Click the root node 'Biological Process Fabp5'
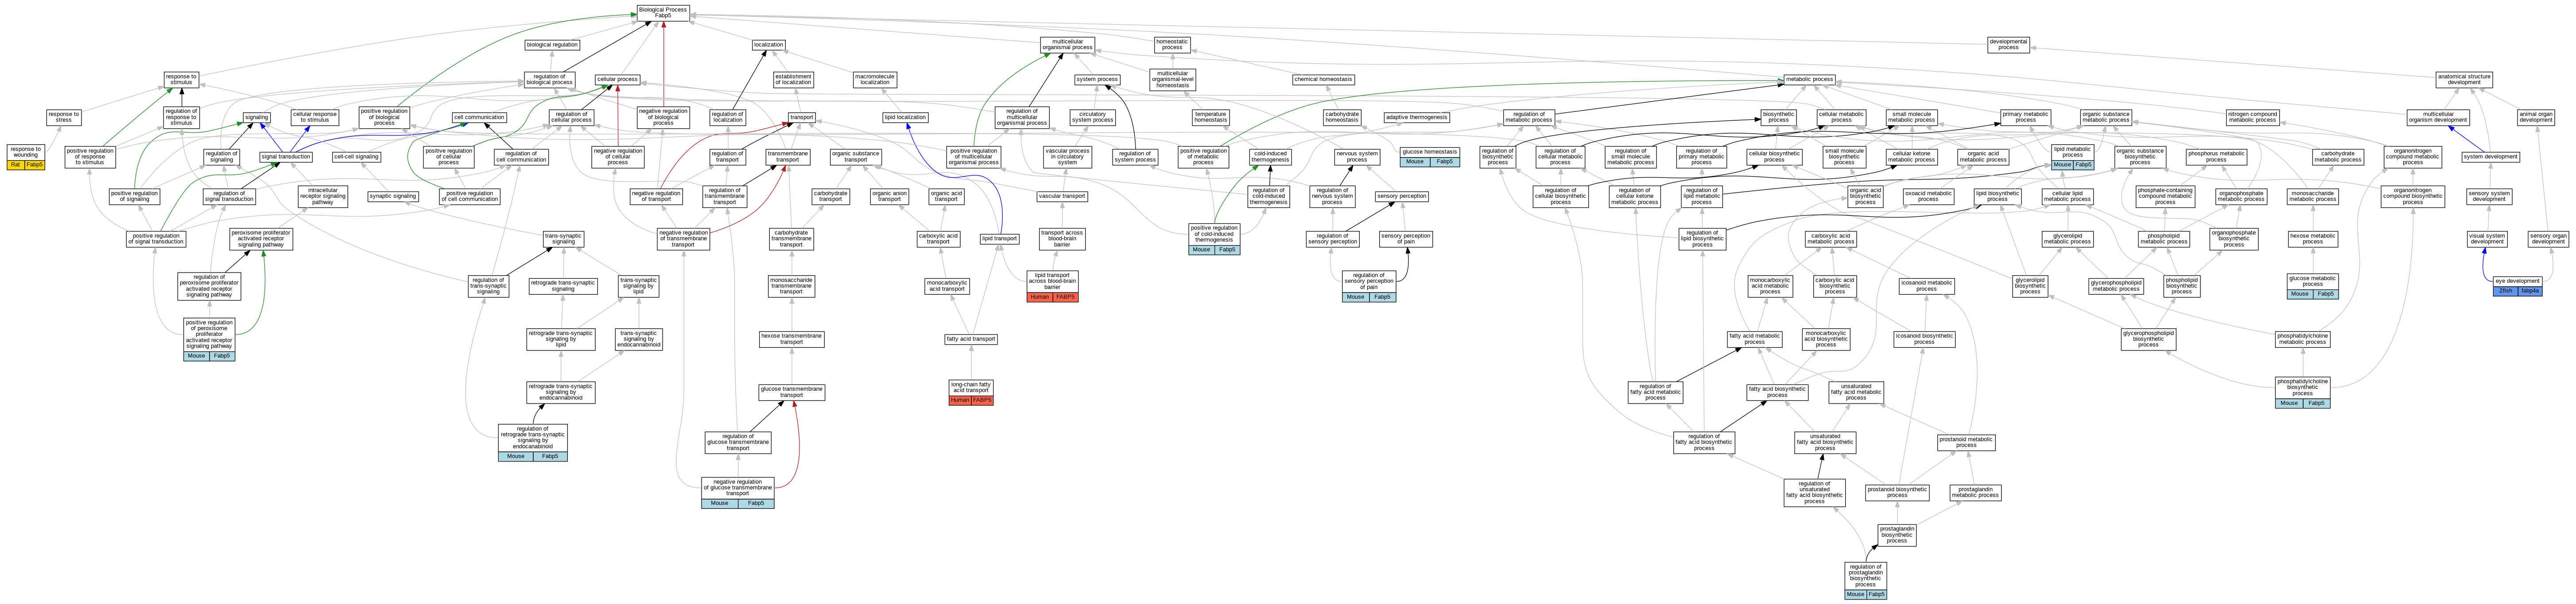The width and height of the screenshot is (2576, 604). click(x=663, y=12)
